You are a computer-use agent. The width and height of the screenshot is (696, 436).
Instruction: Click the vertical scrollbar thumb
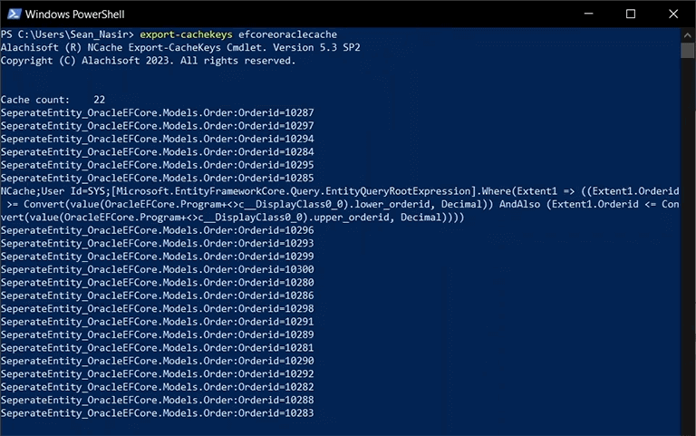687,50
